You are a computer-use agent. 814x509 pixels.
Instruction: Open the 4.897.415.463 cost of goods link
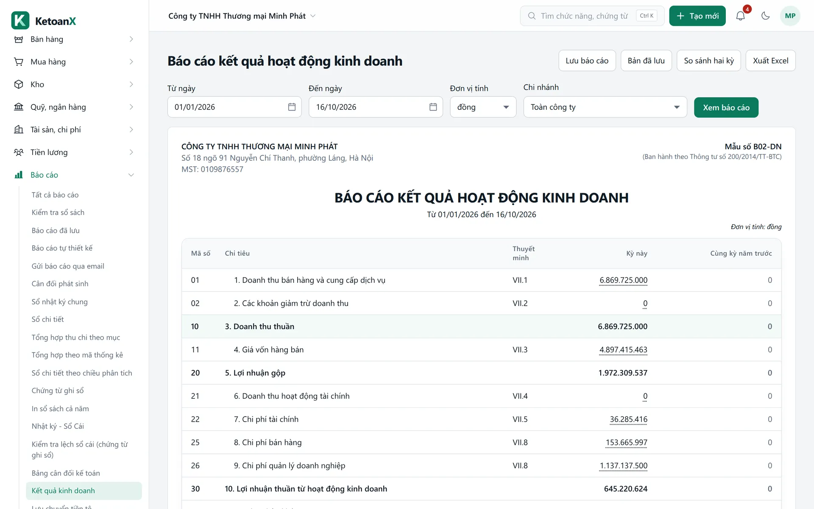[x=623, y=350]
